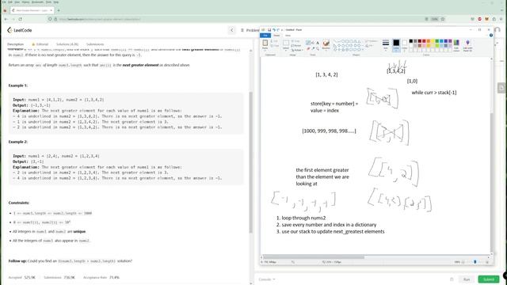Click the browser Back arrow
Image resolution: width=507 pixels, height=285 pixels.
(x=6, y=19)
